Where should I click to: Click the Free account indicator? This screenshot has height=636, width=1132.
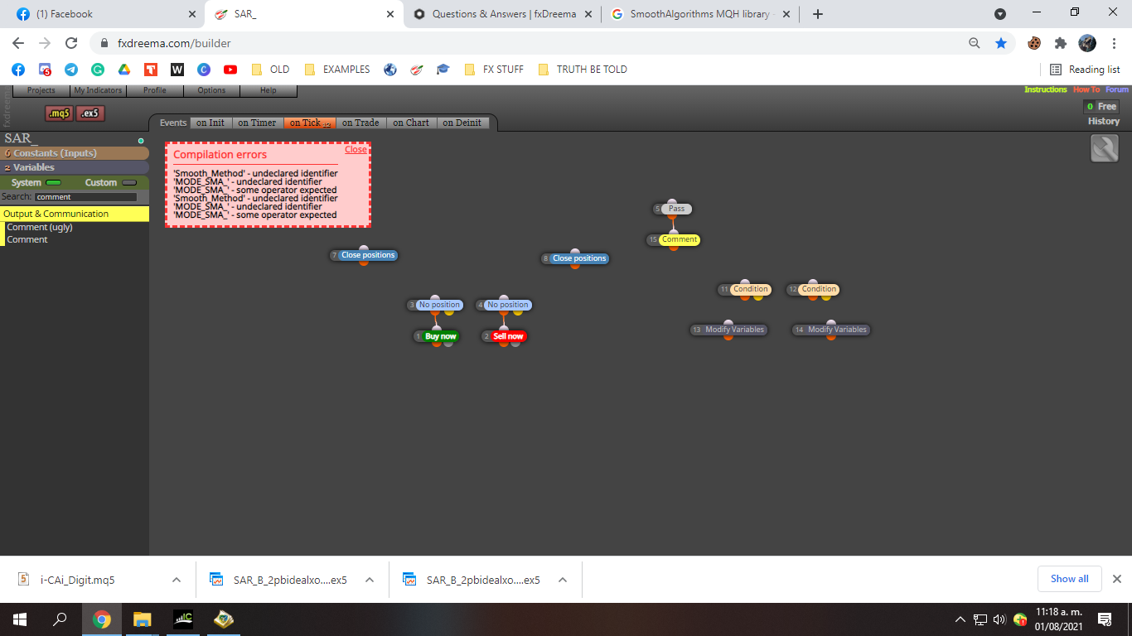pyautogui.click(x=1101, y=106)
